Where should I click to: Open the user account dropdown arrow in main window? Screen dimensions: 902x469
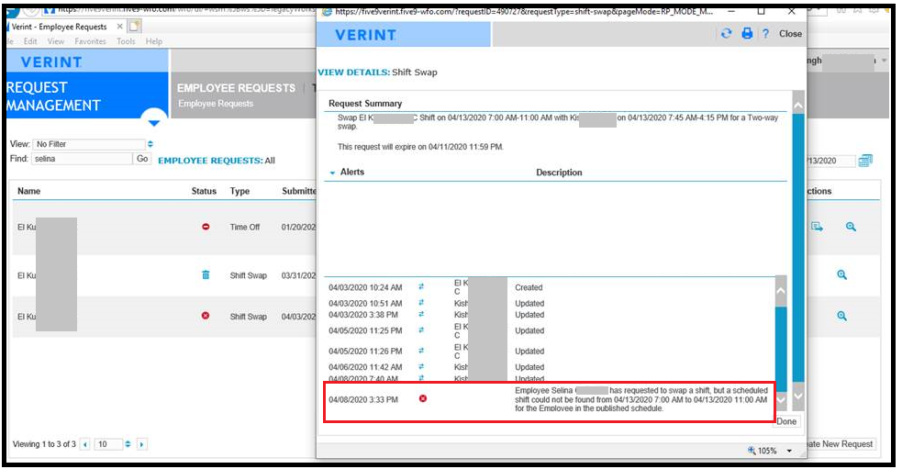885,61
